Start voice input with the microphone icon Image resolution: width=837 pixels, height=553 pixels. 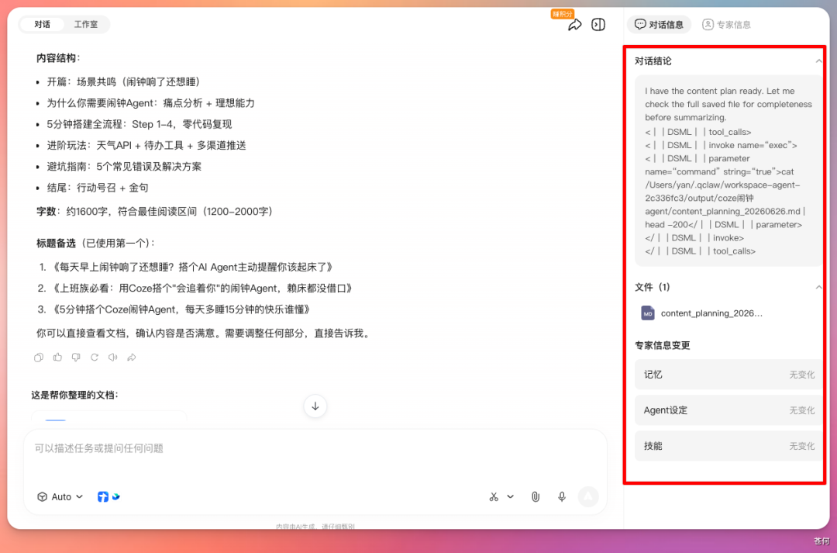(562, 497)
